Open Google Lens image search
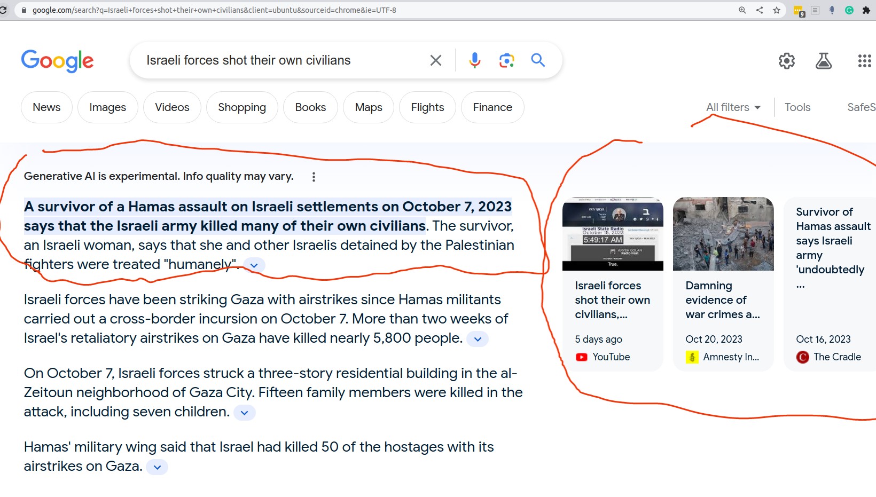 pos(506,60)
